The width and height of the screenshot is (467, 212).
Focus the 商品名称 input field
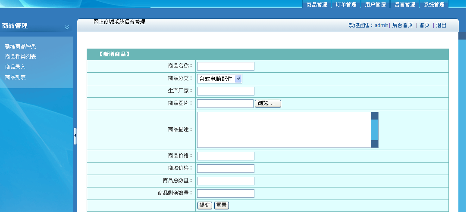226,66
